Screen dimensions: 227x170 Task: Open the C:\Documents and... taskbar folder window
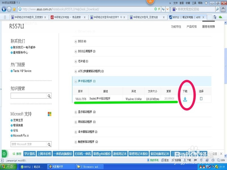[90, 167]
